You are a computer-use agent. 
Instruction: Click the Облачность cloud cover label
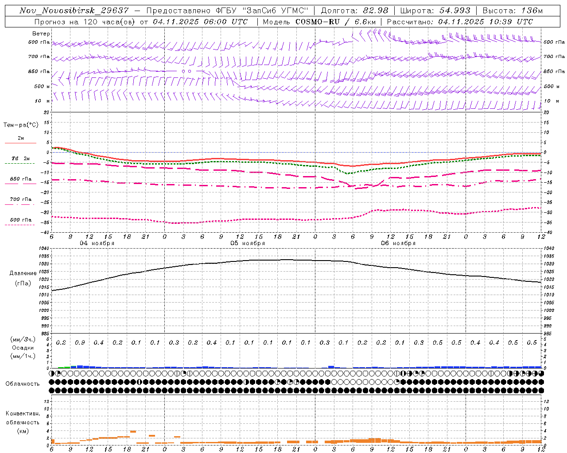tap(23, 384)
